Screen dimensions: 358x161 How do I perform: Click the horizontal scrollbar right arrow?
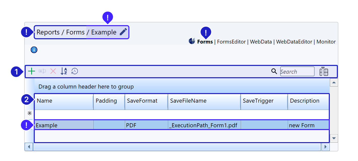(x=326, y=147)
